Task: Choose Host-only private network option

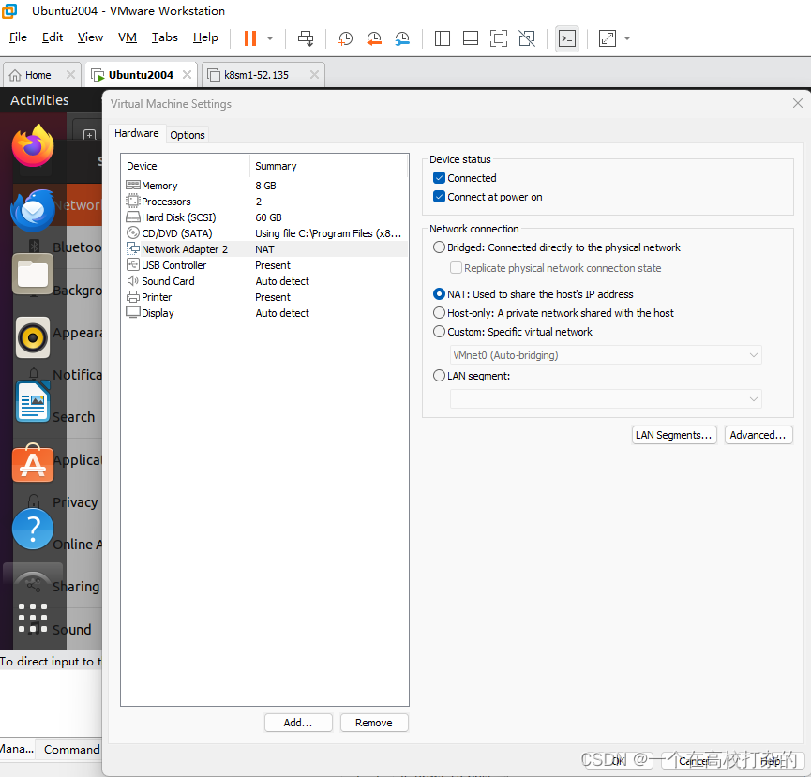Action: tap(439, 313)
